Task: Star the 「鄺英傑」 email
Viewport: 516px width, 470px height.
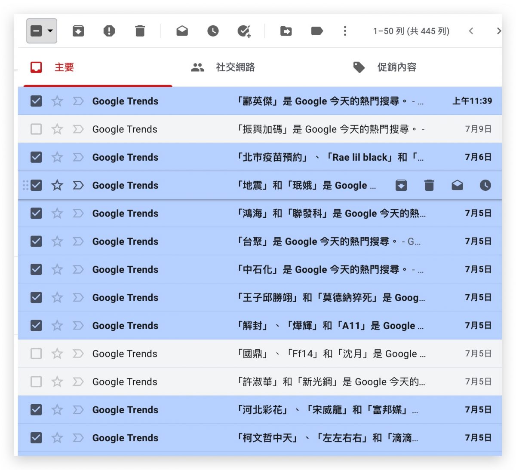Action: click(57, 101)
